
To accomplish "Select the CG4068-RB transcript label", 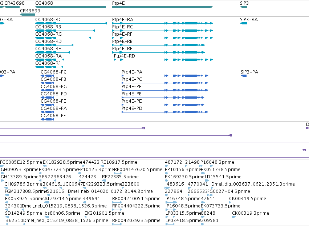I will point(48,27).
